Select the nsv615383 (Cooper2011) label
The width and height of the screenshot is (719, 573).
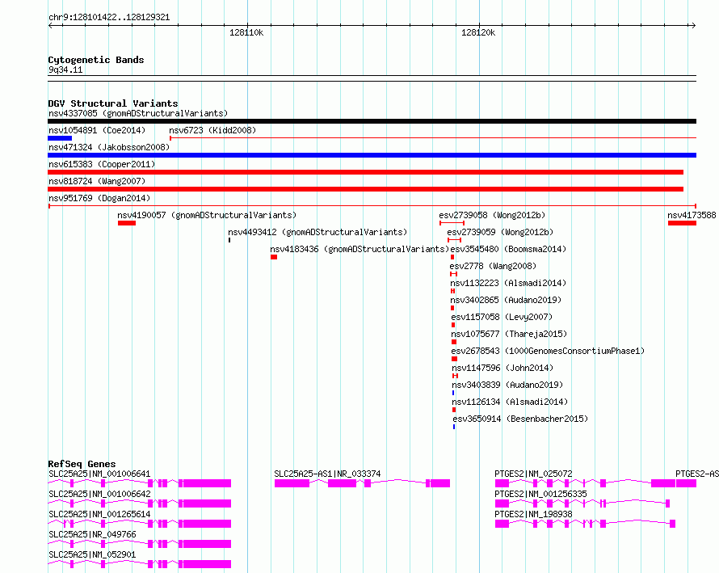[x=102, y=164]
